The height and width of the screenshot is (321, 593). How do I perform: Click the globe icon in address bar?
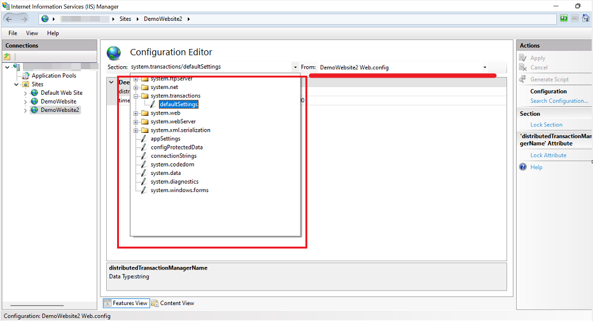click(45, 19)
